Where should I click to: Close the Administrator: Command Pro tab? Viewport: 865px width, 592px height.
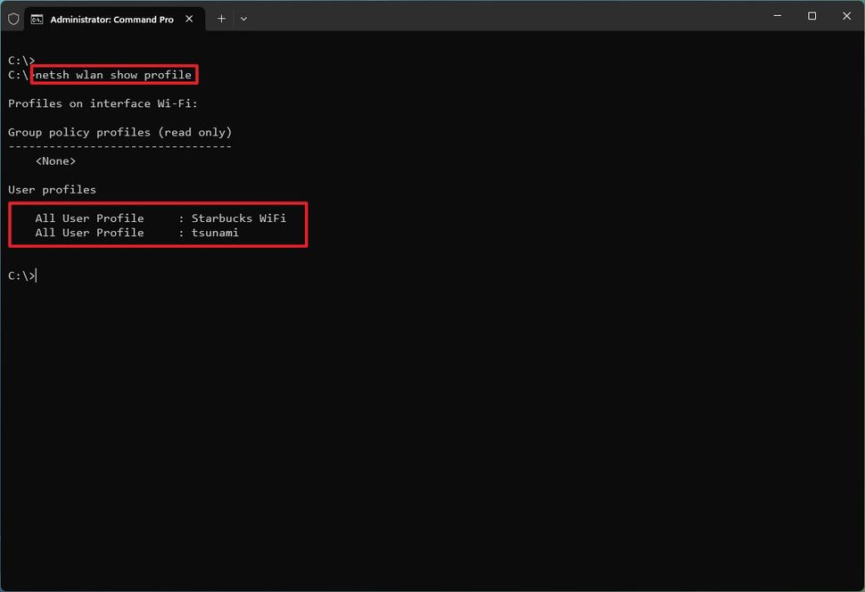(x=188, y=18)
